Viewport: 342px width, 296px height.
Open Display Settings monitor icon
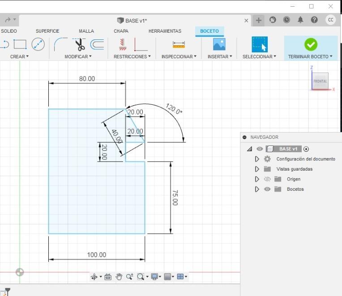154,277
